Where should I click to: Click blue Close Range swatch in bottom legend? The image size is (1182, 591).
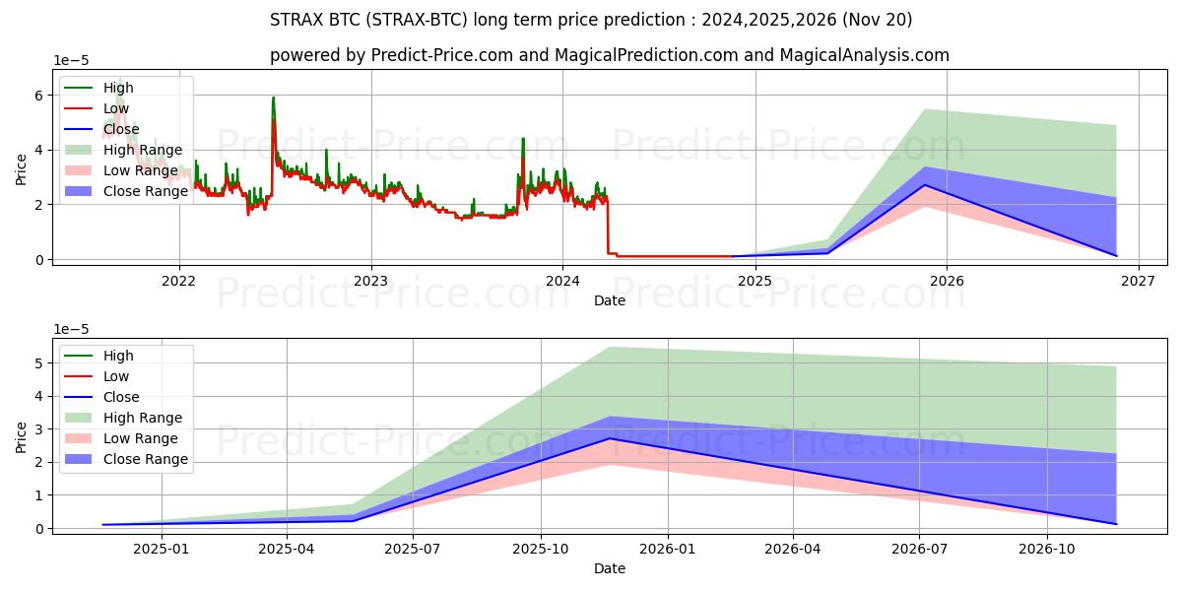tap(80, 459)
